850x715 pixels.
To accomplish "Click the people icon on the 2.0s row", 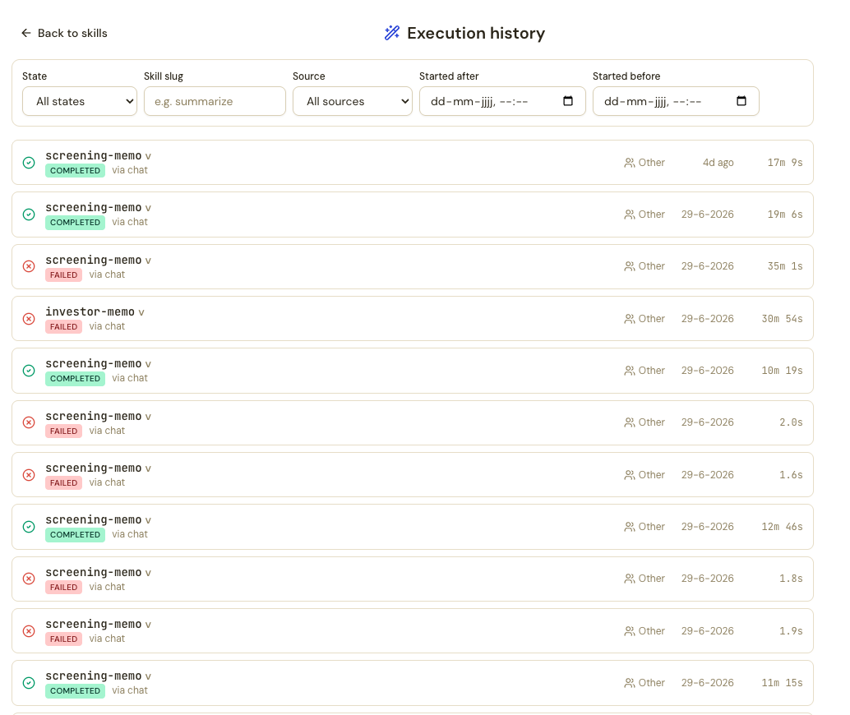I will click(630, 422).
